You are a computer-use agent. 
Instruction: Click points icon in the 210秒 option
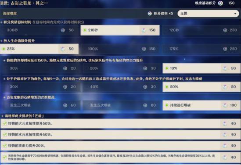144,30
